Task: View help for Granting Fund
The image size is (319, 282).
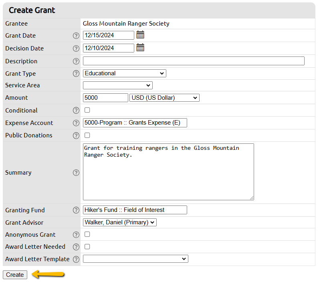Action: [x=76, y=210]
